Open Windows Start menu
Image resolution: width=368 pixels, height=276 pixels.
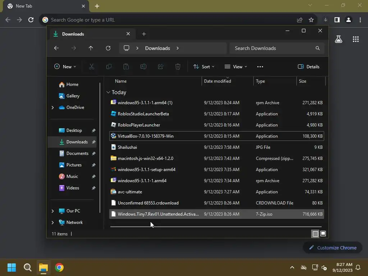[x=11, y=267]
